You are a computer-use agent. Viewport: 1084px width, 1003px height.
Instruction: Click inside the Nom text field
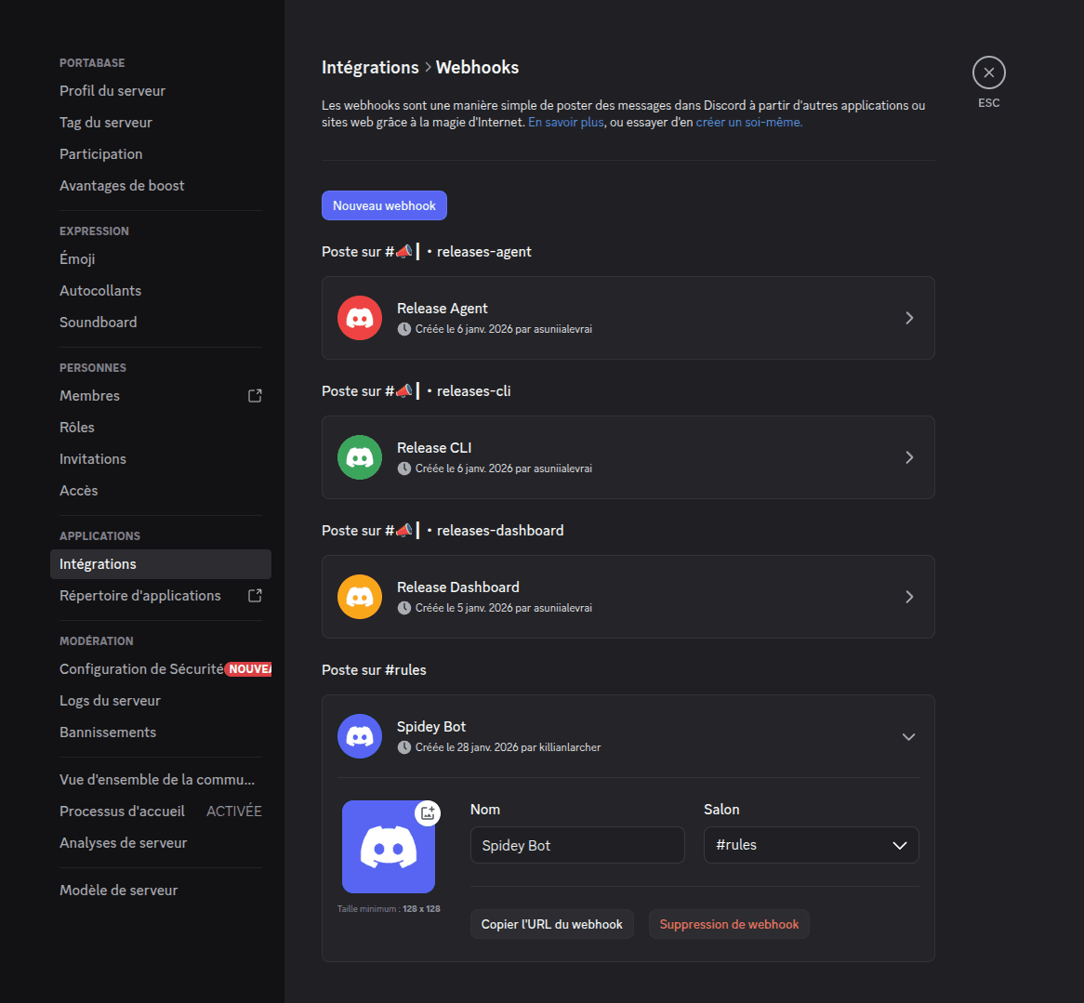coord(576,844)
